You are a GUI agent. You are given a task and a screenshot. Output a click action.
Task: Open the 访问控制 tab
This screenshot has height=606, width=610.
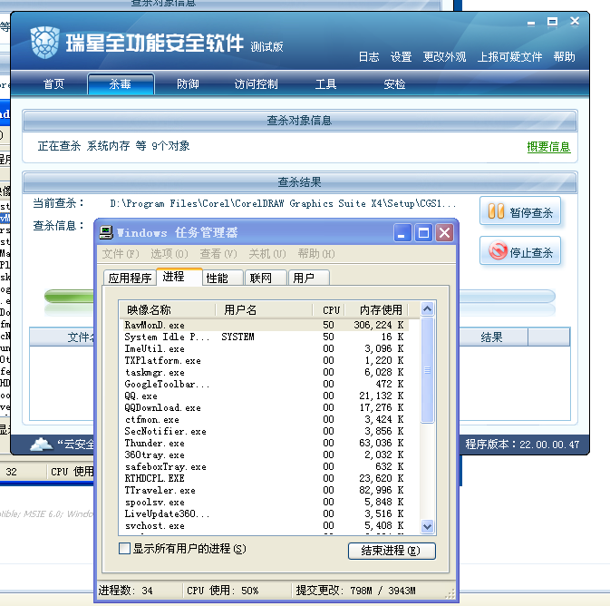click(x=256, y=84)
